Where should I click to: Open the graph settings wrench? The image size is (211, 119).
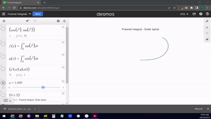[207, 21]
